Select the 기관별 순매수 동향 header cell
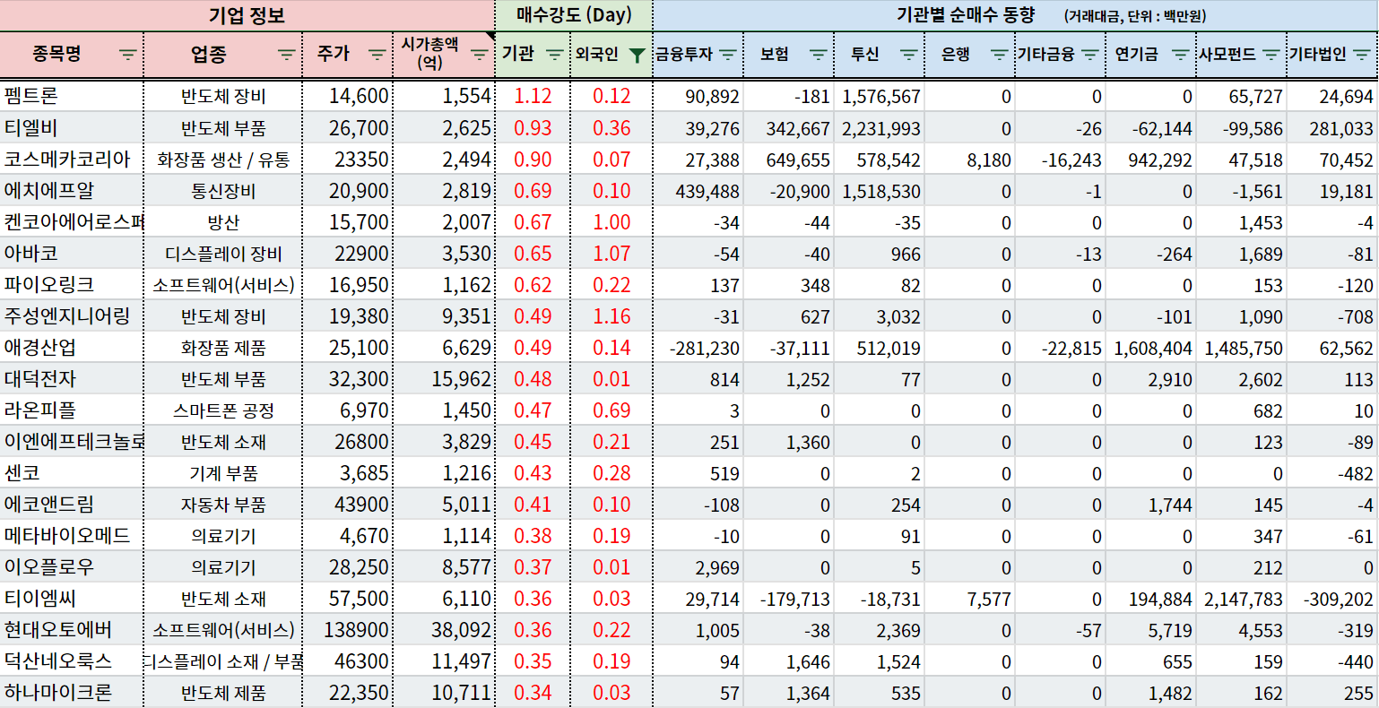Screen dimensions: 1379x708 click(1016, 15)
